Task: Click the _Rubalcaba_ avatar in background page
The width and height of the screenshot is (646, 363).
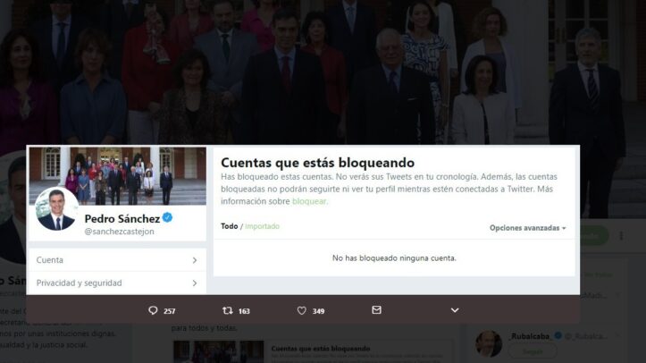Action: (x=489, y=343)
